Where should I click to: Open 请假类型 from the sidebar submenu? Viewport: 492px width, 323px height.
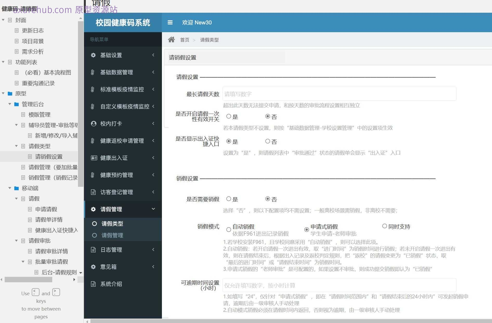coord(113,224)
